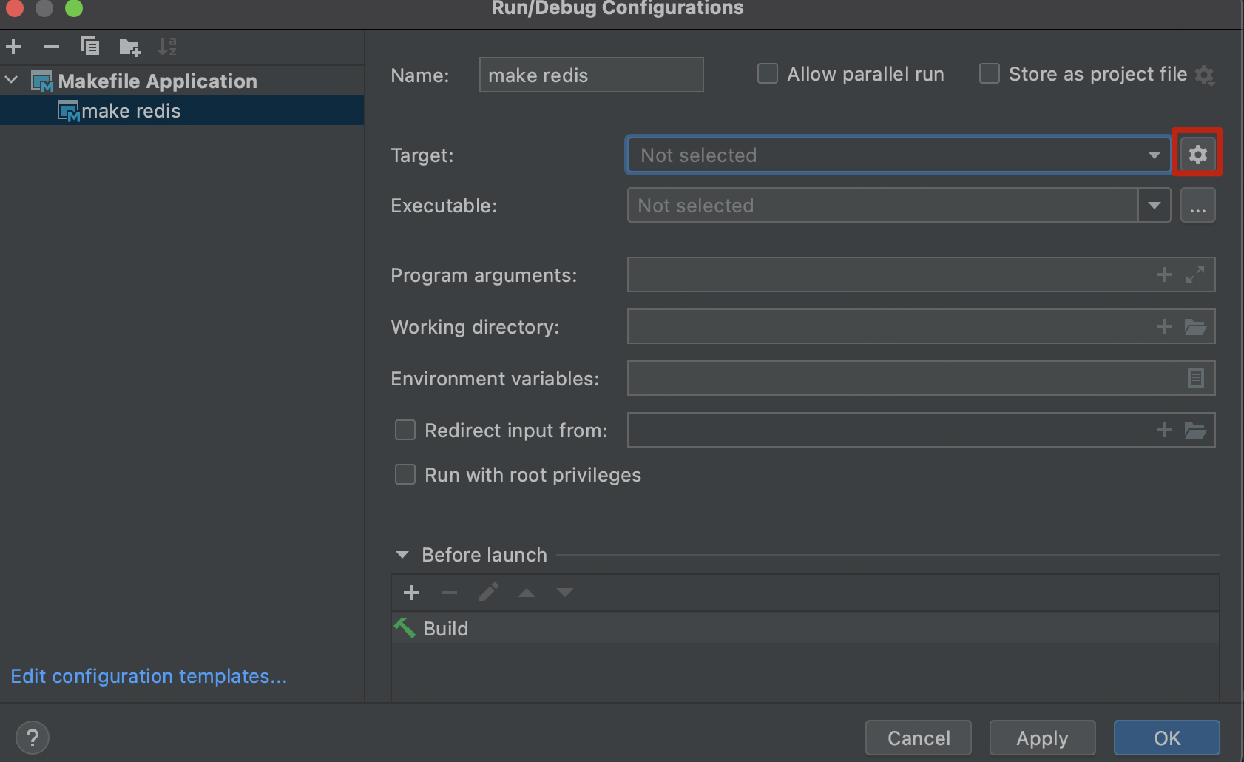Select make redis configuration in tree

pos(131,111)
